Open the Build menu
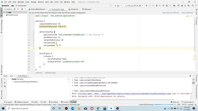Screen dimensions: 198x111 click(x=47, y=2)
